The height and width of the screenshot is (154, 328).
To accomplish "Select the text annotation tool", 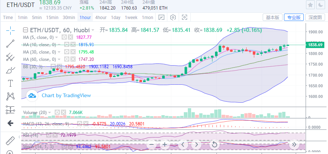I will click(x=10, y=83).
